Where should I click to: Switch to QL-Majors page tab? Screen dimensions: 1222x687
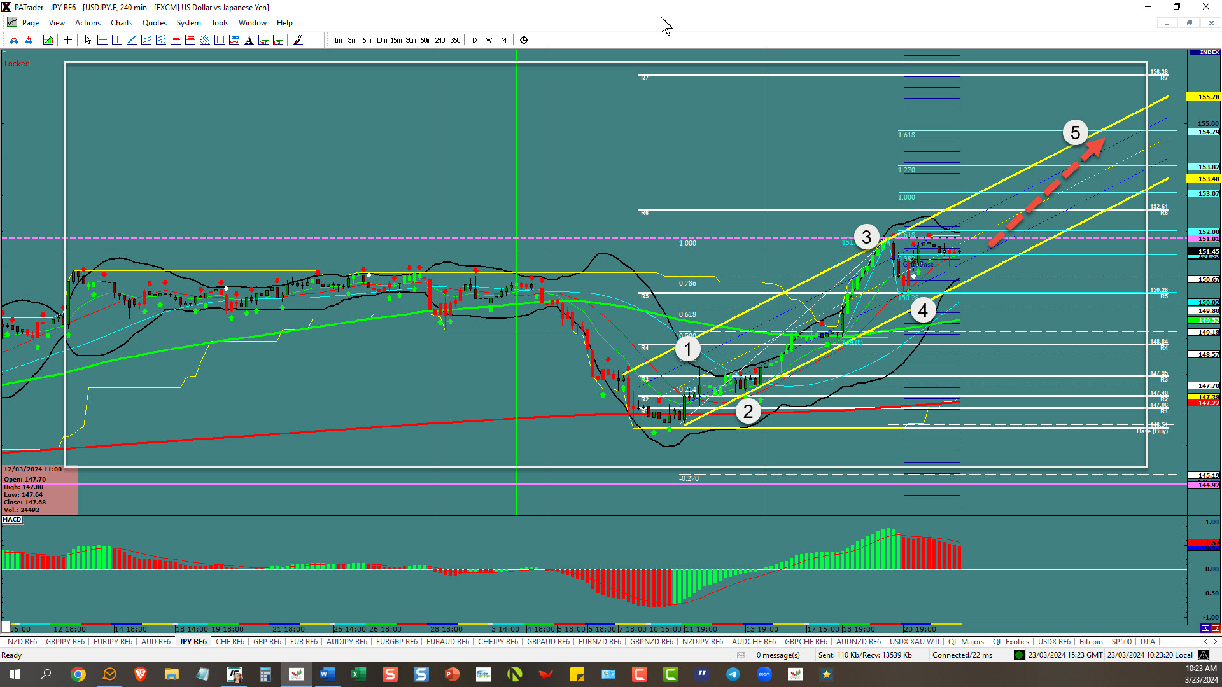(966, 642)
